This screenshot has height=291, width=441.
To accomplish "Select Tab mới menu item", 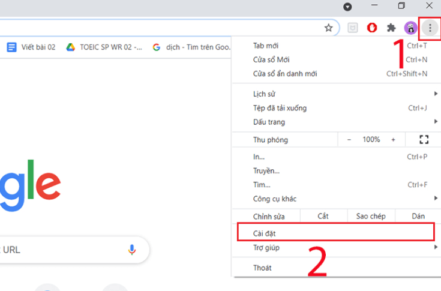I will pos(337,46).
